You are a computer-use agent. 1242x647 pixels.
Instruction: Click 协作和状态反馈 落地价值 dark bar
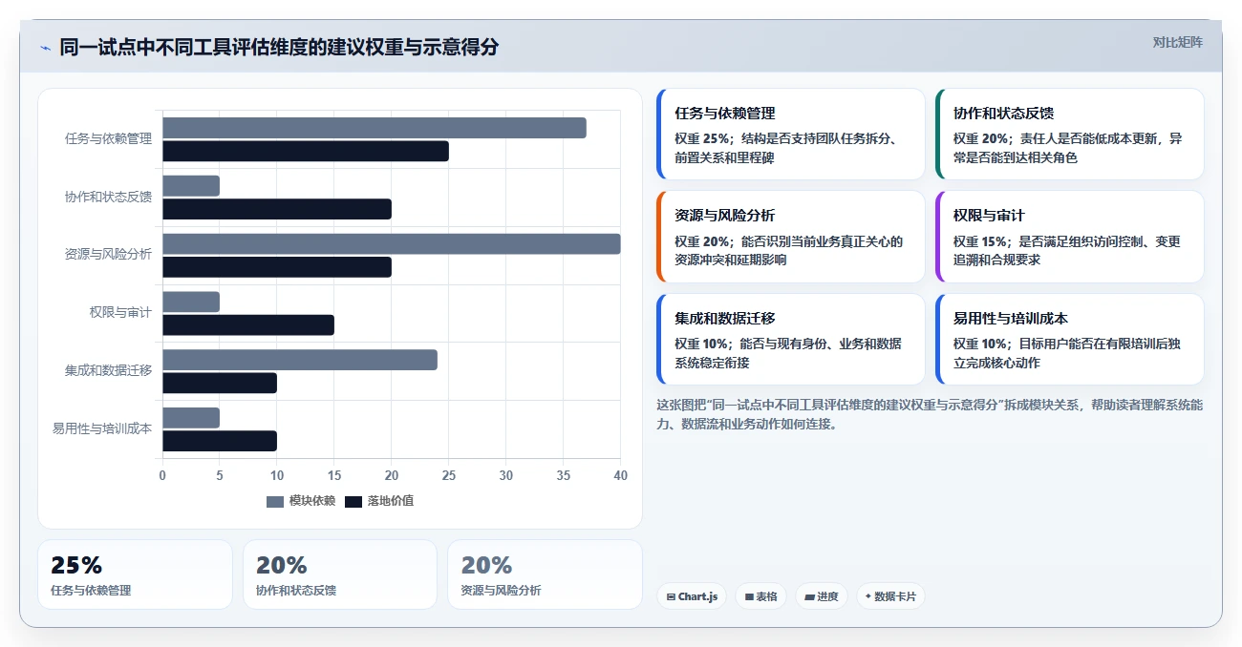pos(277,209)
